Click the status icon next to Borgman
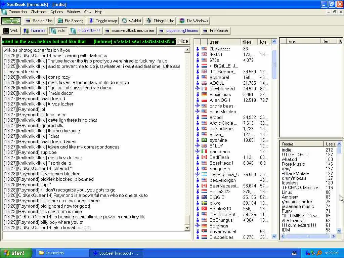This screenshot has width=344, height=258. pos(198,225)
